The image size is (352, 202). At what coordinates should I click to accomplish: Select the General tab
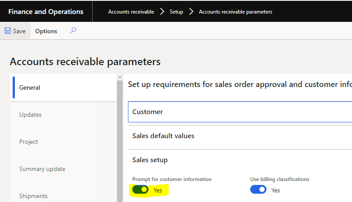[x=30, y=87]
